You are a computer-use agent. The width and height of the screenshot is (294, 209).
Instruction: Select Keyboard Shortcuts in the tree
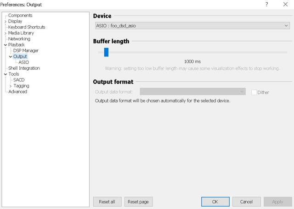point(27,27)
